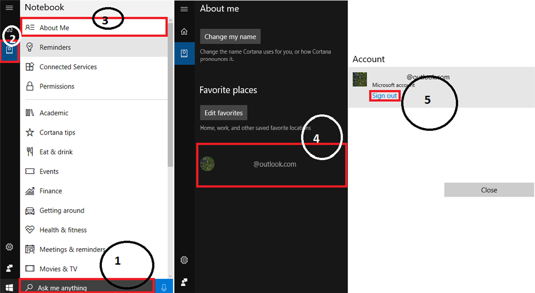The image size is (535, 293).
Task: Click Meetings & reminders calendar icon
Action: [x=30, y=249]
